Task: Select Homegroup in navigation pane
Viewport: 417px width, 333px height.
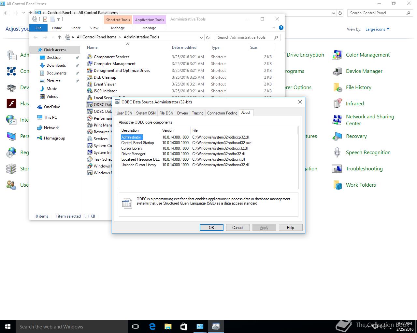Action: [x=54, y=138]
